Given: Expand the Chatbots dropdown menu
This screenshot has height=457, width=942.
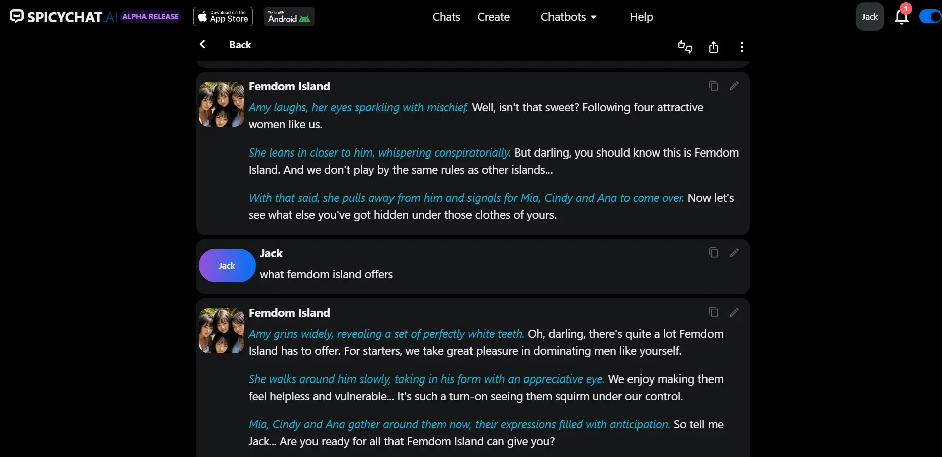Looking at the screenshot, I should tap(569, 17).
